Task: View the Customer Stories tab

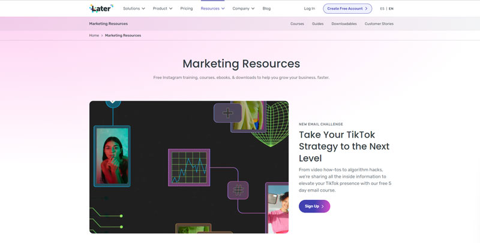Action: [379, 24]
